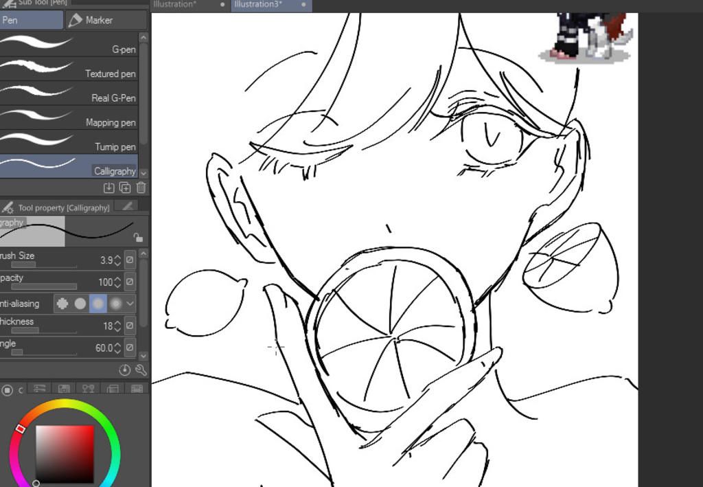Select the Turnip pen sub tool
Viewport: 703px width, 487px height.
click(x=69, y=141)
